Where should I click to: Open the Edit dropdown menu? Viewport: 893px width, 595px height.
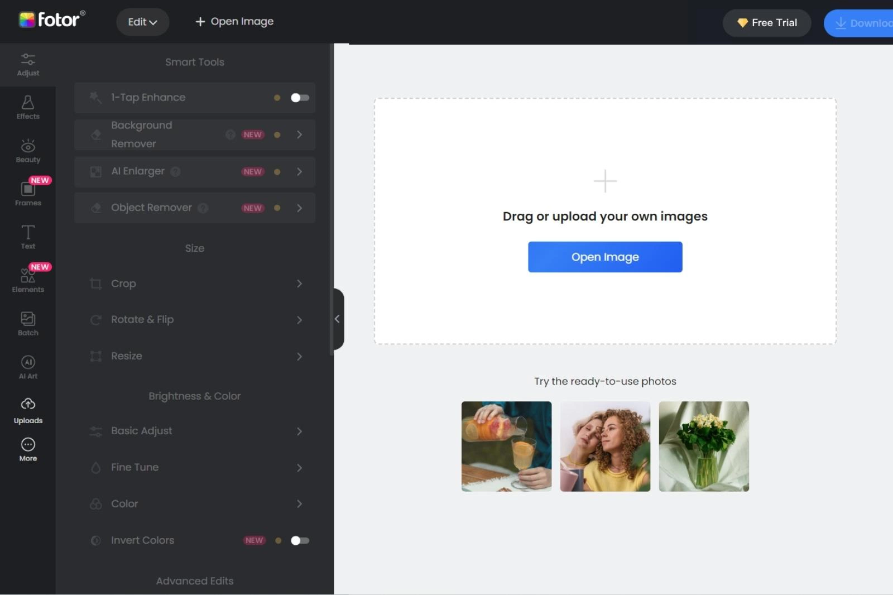coord(142,22)
